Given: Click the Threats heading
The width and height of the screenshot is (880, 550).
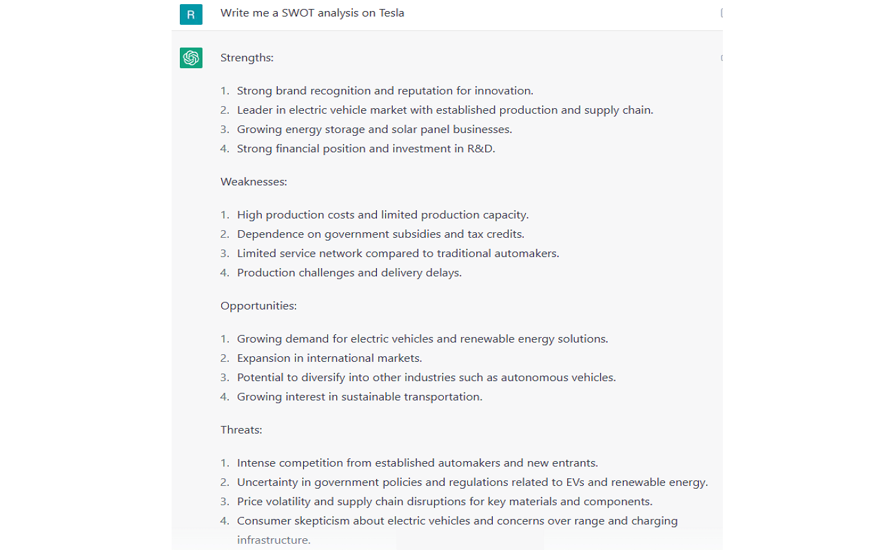Looking at the screenshot, I should point(241,430).
